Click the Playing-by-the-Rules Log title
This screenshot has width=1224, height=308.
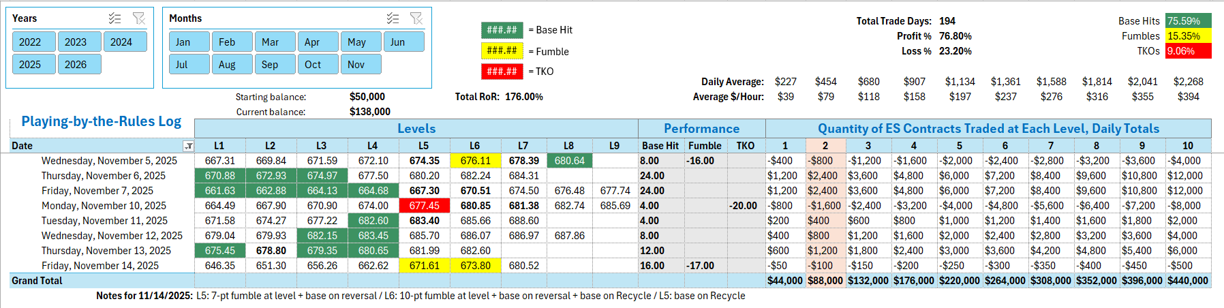(x=101, y=121)
